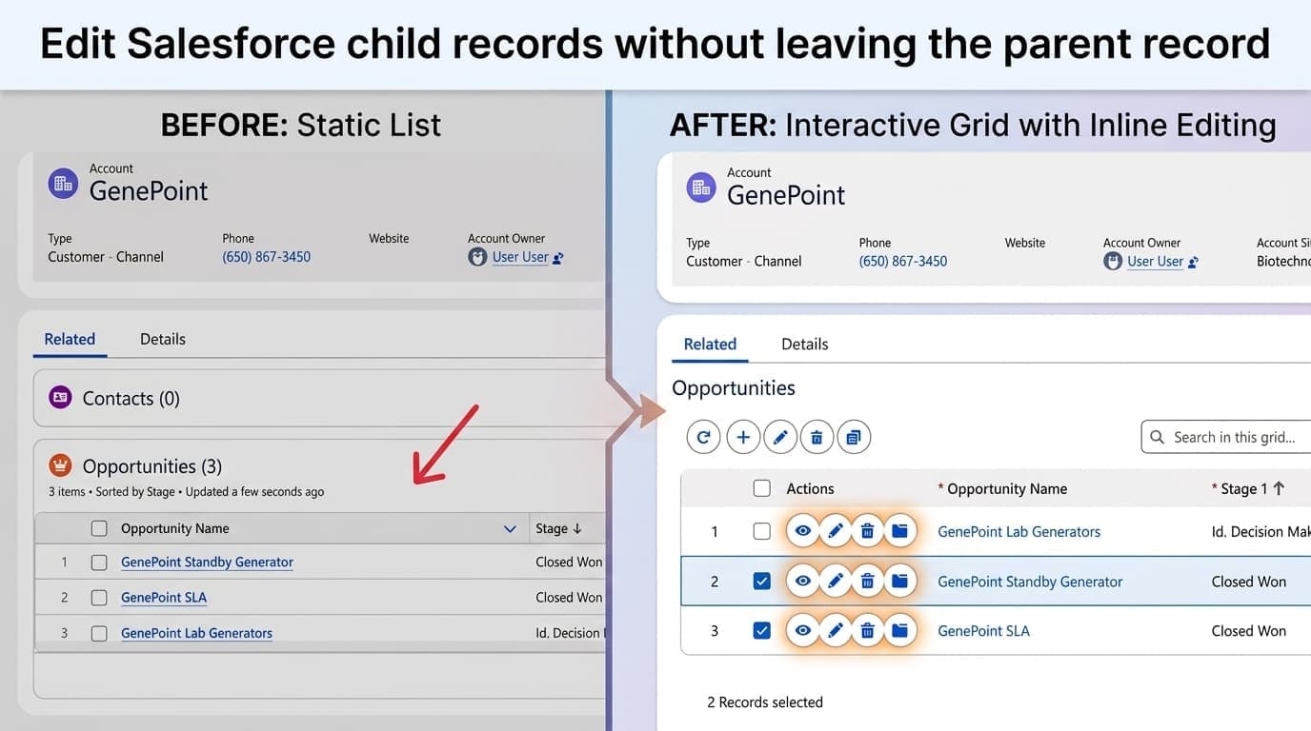The image size is (1311, 731).
Task: Uncheck the checkbox for grid row 3, GenePoint SLA
Action: pos(761,630)
